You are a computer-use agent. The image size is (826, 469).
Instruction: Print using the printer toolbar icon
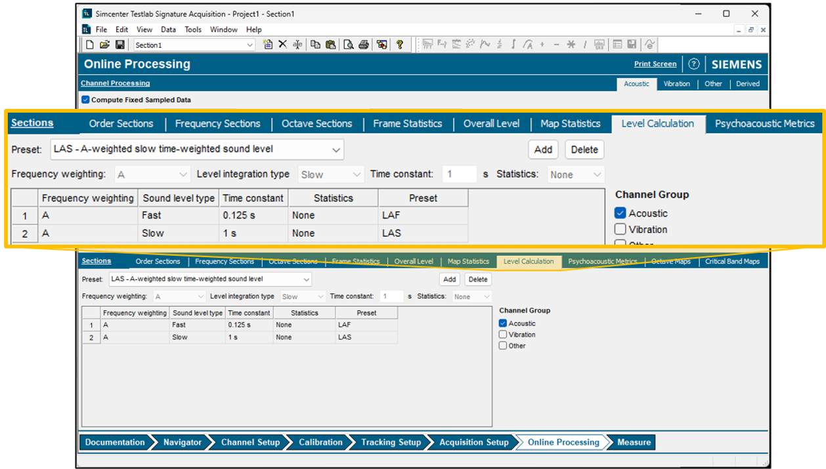tap(363, 45)
